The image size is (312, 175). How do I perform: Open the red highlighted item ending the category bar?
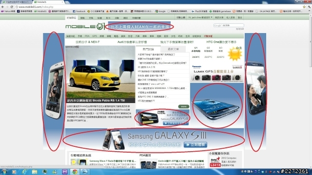tap(208, 36)
